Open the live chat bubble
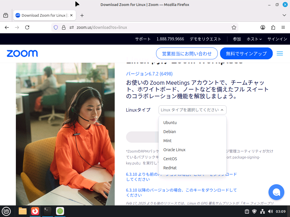The image size is (290, 217). click(x=276, y=192)
